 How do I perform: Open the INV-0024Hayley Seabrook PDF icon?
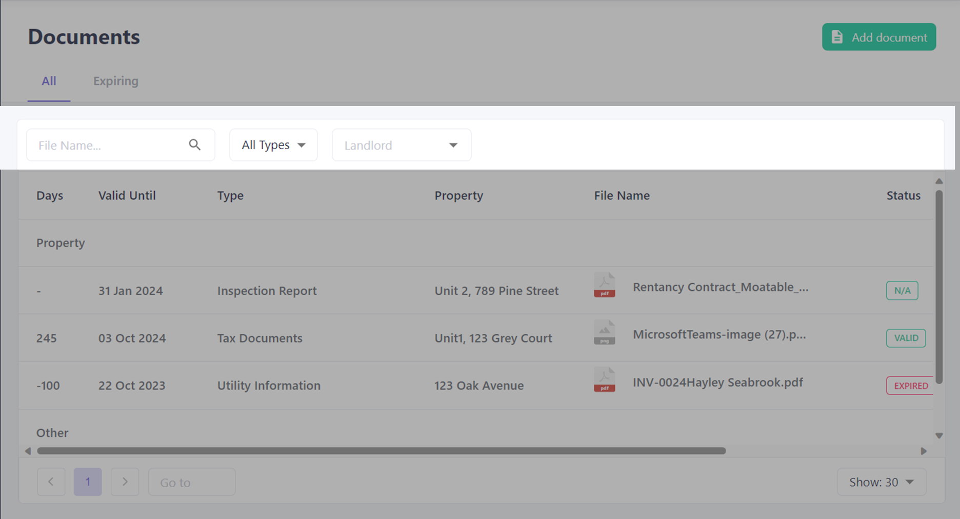click(605, 380)
